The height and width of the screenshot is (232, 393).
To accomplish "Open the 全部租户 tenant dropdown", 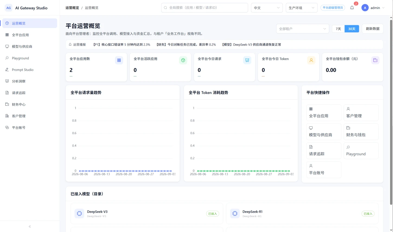I will [x=303, y=29].
